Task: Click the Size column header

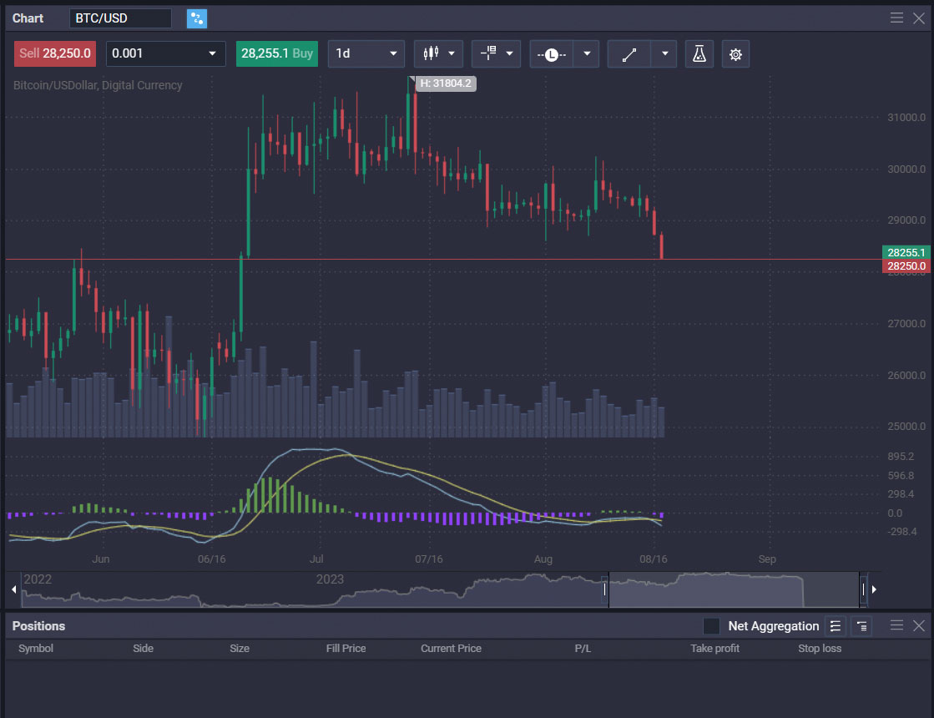Action: pos(240,648)
